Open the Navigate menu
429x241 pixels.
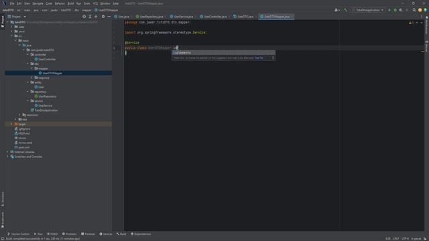point(38,3)
